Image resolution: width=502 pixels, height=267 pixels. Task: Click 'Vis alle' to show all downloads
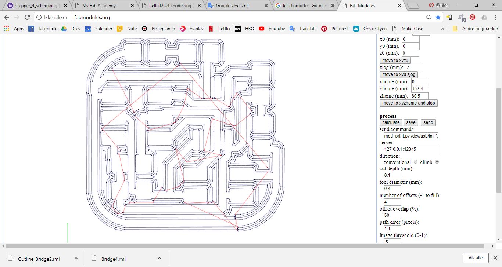pos(476,257)
